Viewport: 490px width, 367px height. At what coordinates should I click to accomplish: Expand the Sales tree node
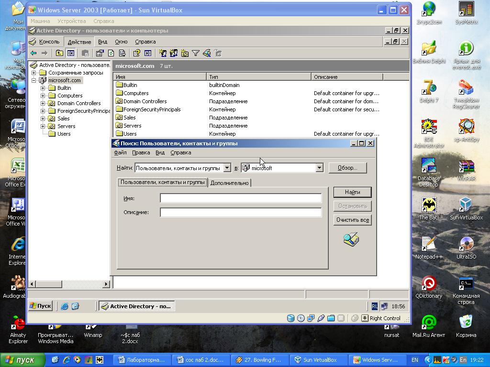coord(43,119)
